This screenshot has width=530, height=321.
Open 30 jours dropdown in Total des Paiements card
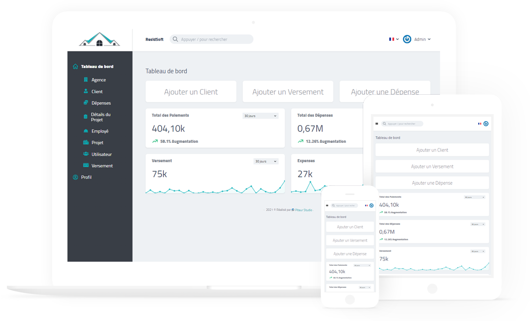(260, 116)
